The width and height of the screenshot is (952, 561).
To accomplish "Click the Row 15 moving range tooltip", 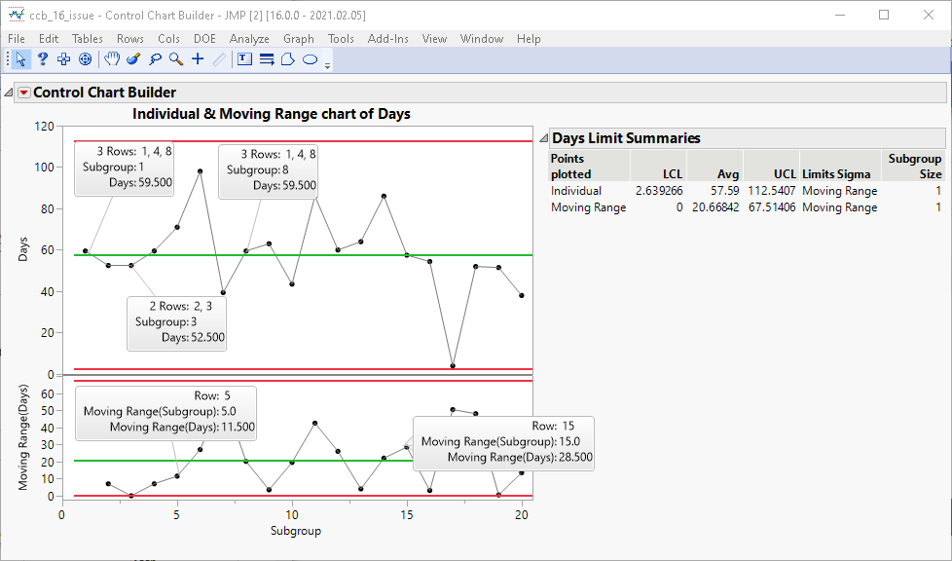I will [x=503, y=442].
